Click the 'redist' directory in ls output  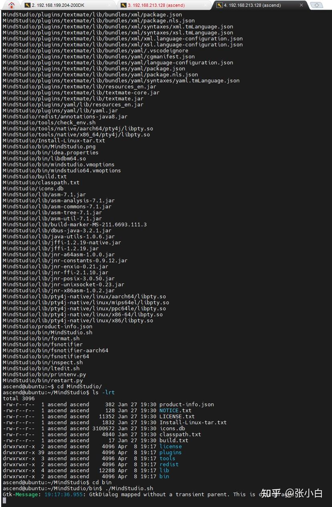click(169, 464)
